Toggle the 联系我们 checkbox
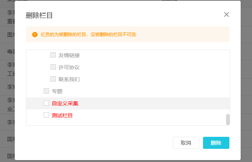Screen dimensions: 252x162 tap(53, 79)
